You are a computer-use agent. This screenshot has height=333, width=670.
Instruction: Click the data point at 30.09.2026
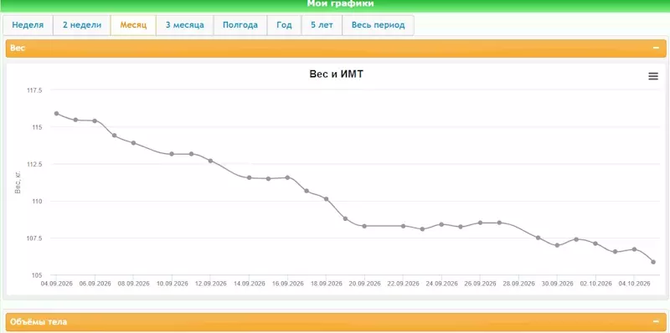(x=557, y=245)
